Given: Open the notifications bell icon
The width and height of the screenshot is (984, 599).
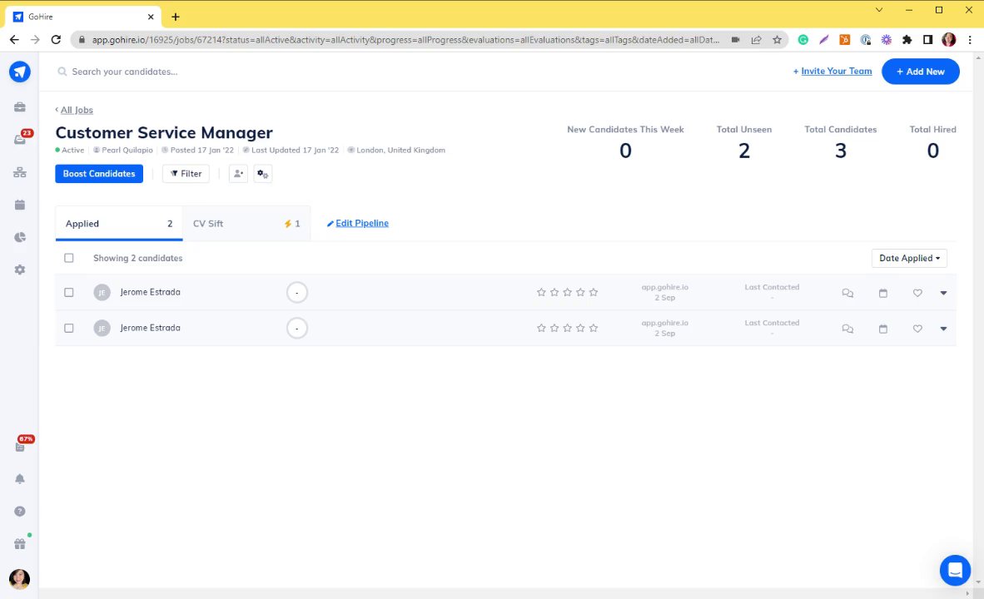Looking at the screenshot, I should point(19,479).
